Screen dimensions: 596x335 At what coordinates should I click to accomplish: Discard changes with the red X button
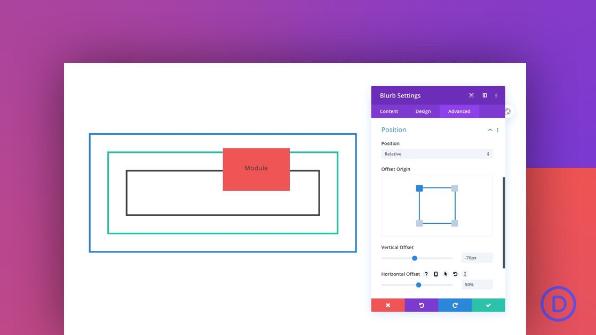pyautogui.click(x=388, y=305)
